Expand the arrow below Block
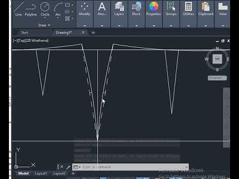The height and width of the screenshot is (179, 239). [136, 26]
